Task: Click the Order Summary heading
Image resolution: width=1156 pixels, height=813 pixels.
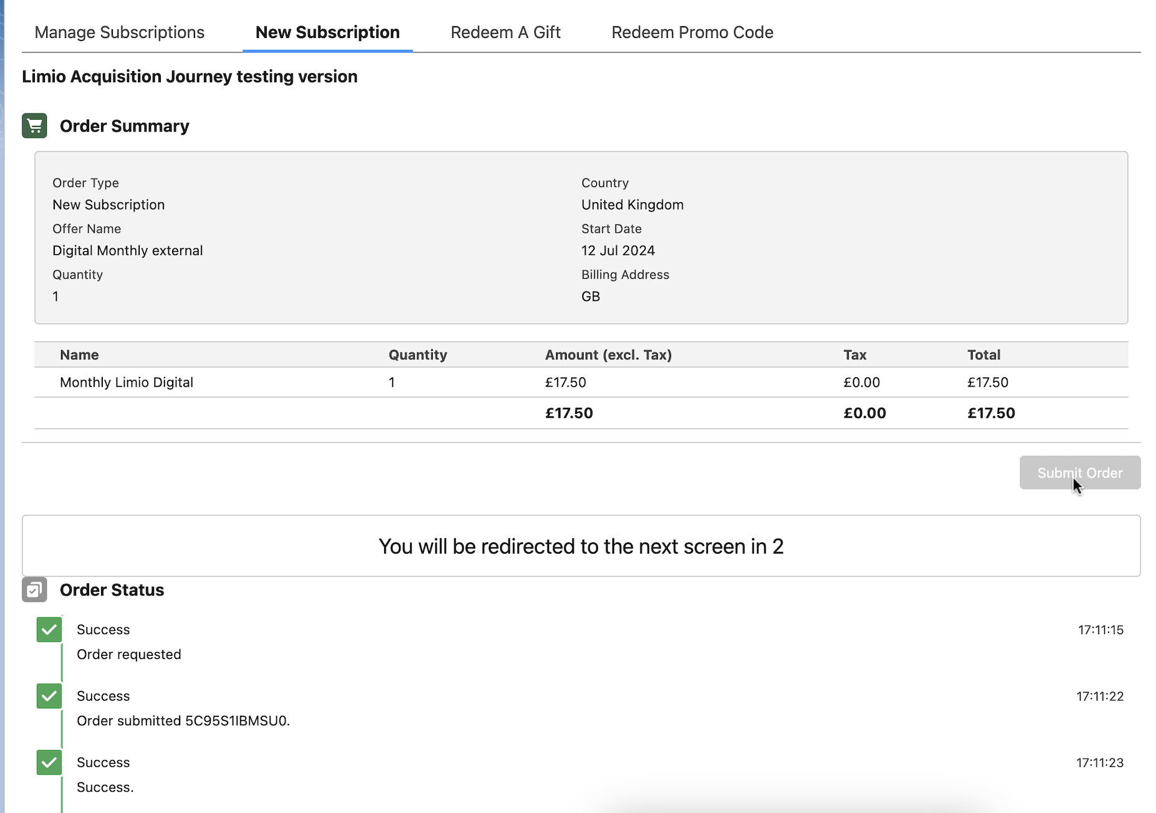Action: click(124, 126)
